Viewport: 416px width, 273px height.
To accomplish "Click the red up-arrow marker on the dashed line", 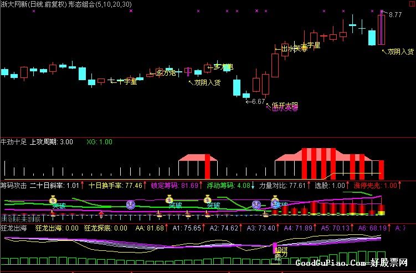I will coord(101,214).
